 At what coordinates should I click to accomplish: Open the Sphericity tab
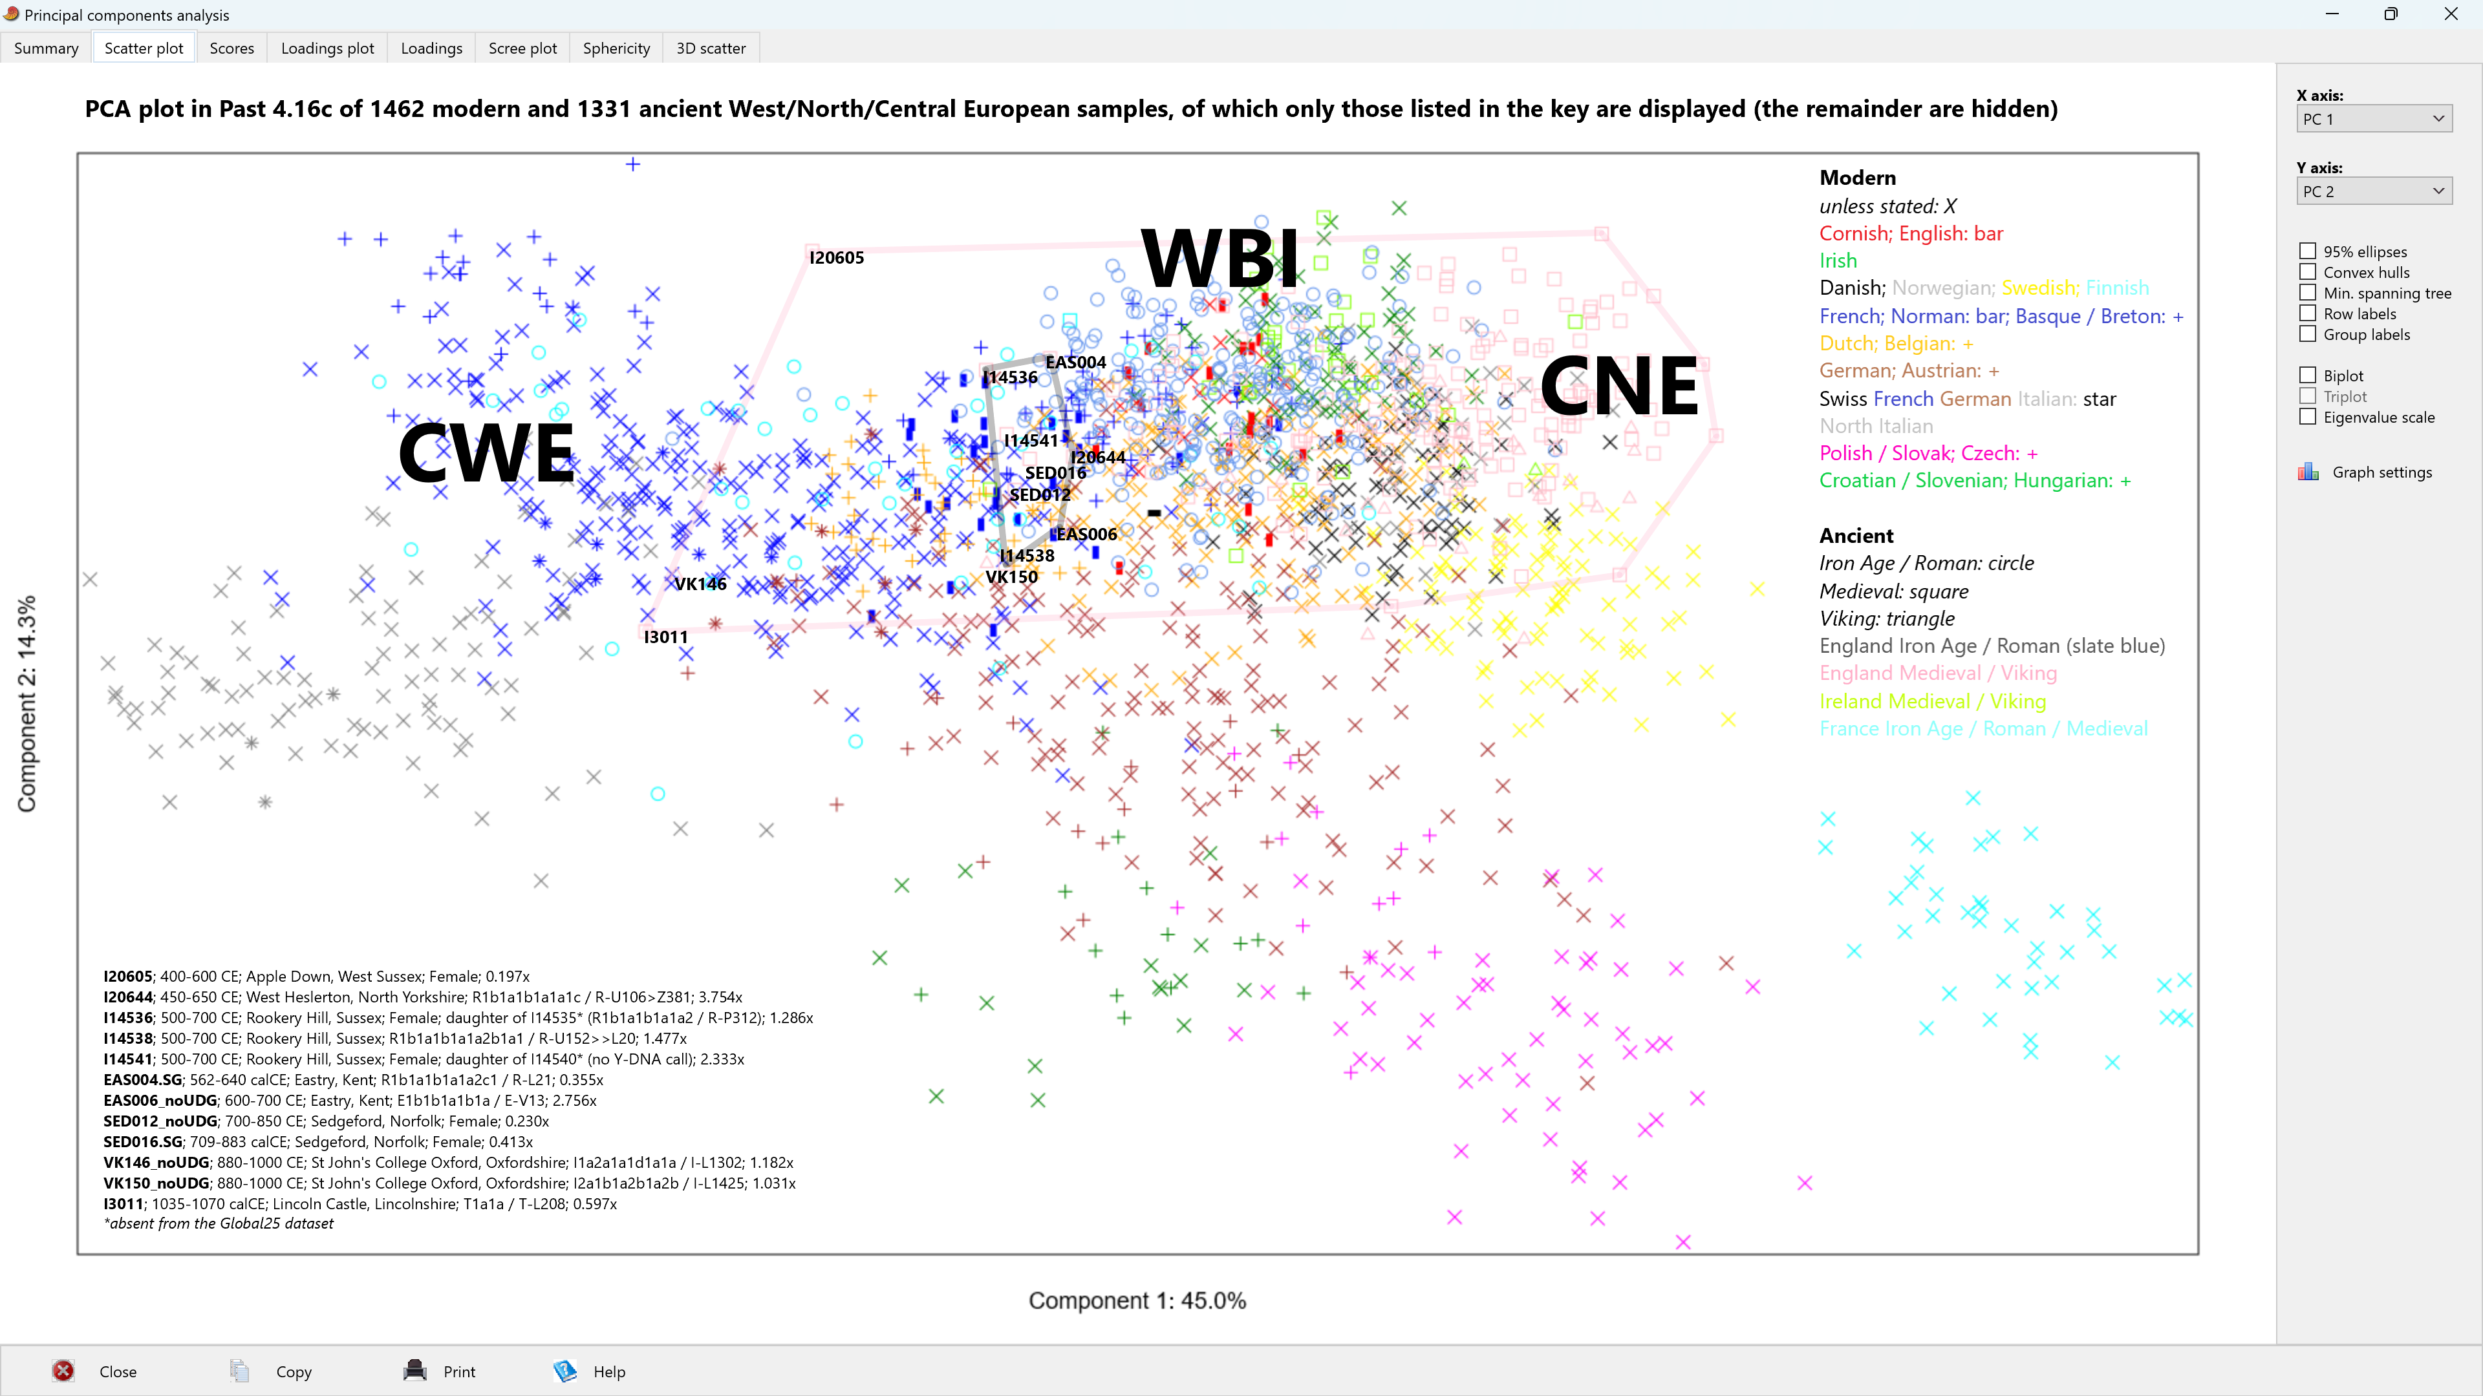click(616, 47)
